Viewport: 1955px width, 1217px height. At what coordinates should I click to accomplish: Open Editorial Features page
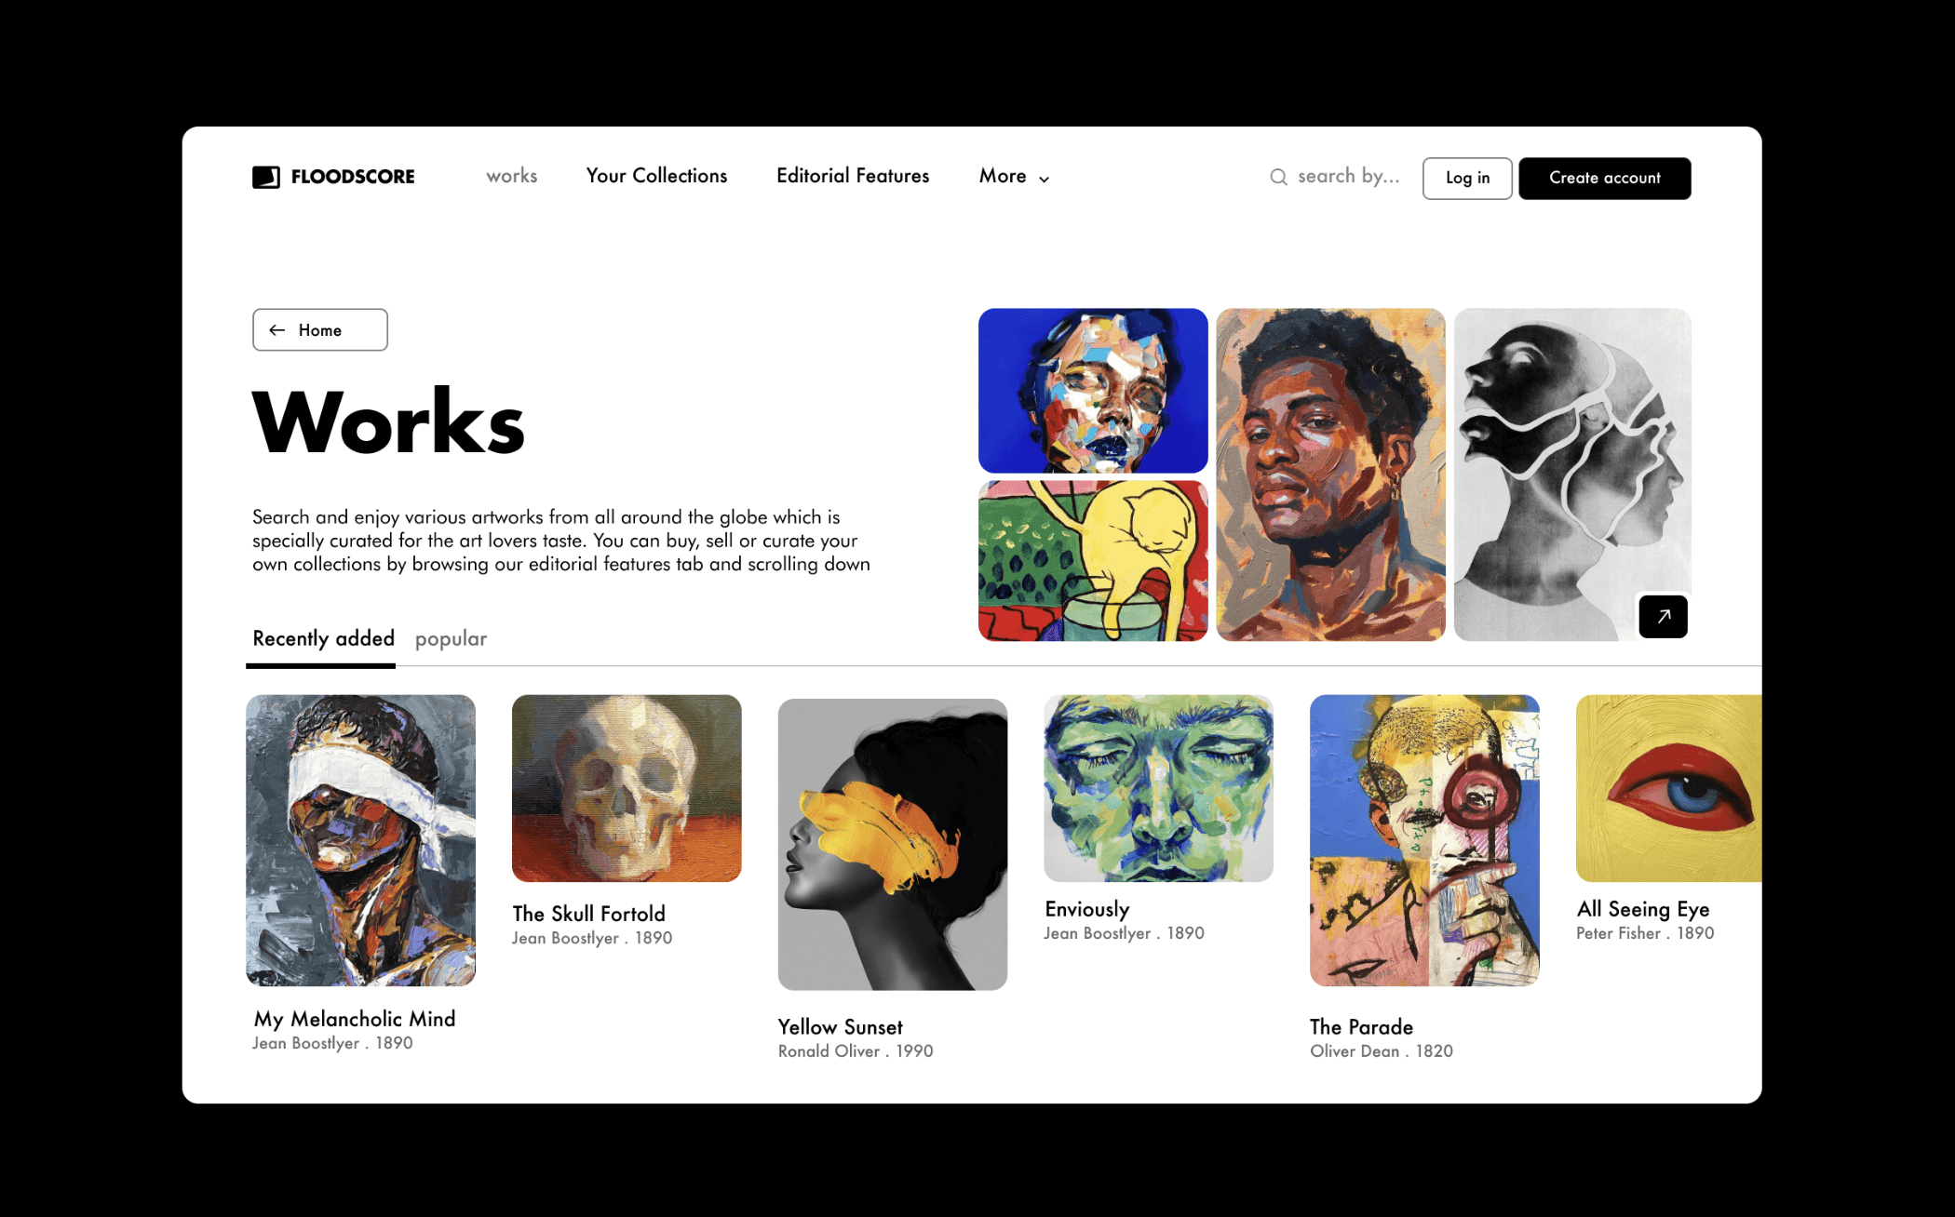pyautogui.click(x=853, y=176)
